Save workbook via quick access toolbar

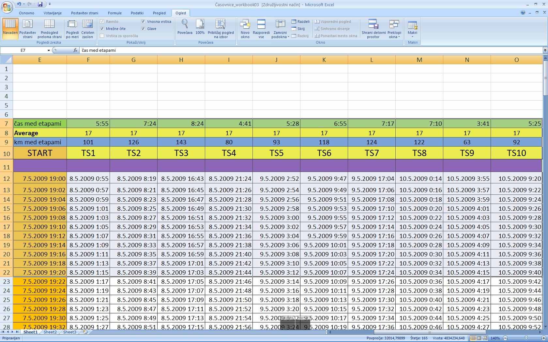point(40,4)
